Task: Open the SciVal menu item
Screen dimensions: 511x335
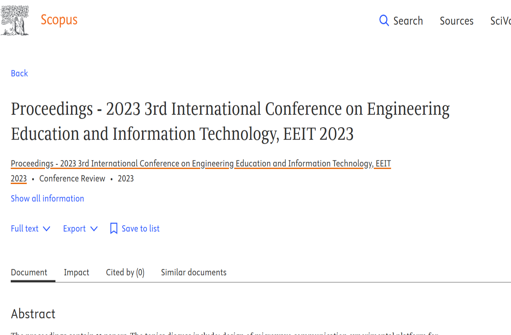Action: [x=501, y=21]
